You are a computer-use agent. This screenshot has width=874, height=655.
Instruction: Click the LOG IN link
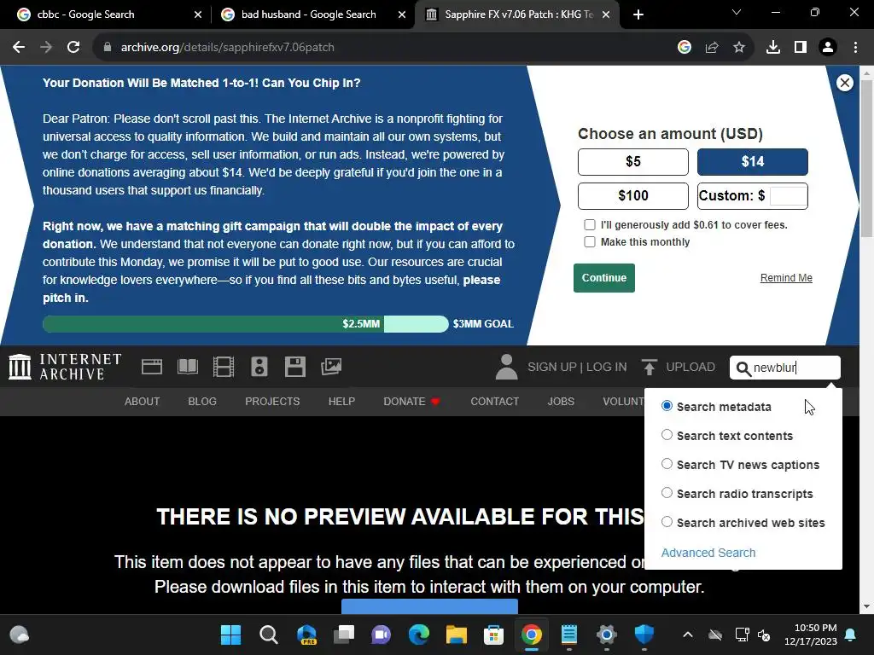(x=607, y=367)
